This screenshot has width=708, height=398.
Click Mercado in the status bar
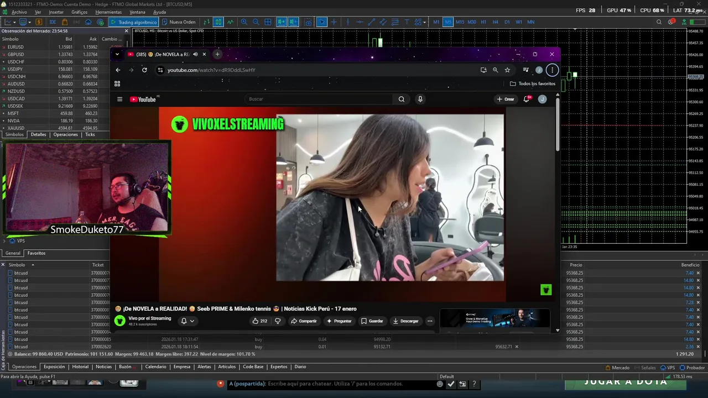pos(617,368)
